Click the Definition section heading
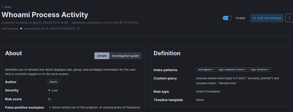293x112 pixels. [x=167, y=53]
